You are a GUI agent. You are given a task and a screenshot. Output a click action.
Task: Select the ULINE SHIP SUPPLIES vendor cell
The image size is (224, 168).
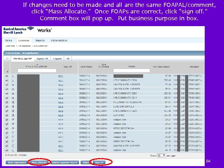pyautogui.click(x=124, y=107)
